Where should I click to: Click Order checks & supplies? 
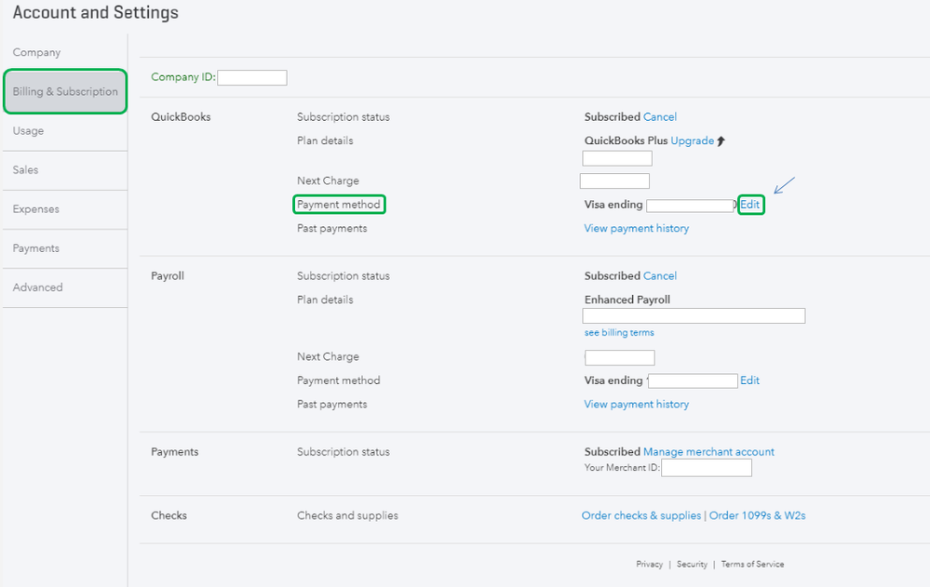tap(641, 515)
